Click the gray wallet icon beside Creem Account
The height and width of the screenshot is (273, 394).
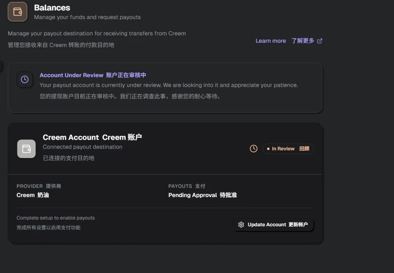coord(26,149)
